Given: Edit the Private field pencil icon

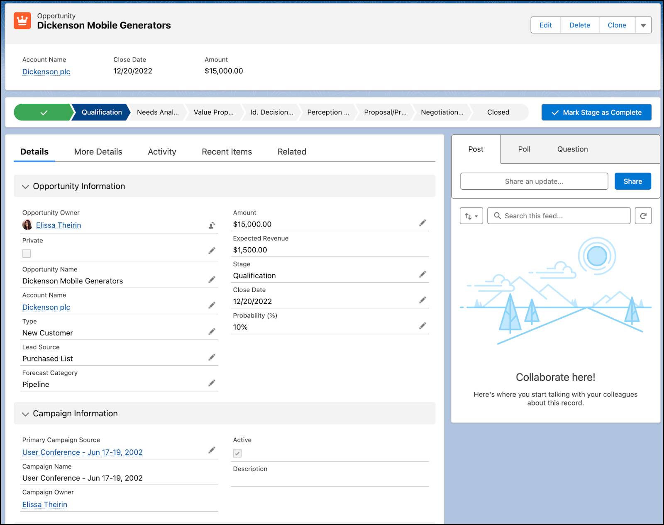Looking at the screenshot, I should pos(212,251).
